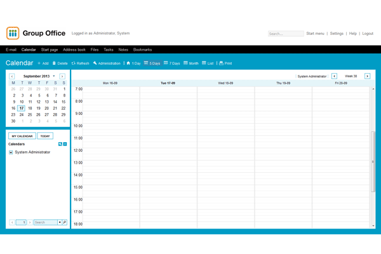This screenshot has width=381, height=254.
Task: Go to previous week from Week 38
Action: pos(335,76)
